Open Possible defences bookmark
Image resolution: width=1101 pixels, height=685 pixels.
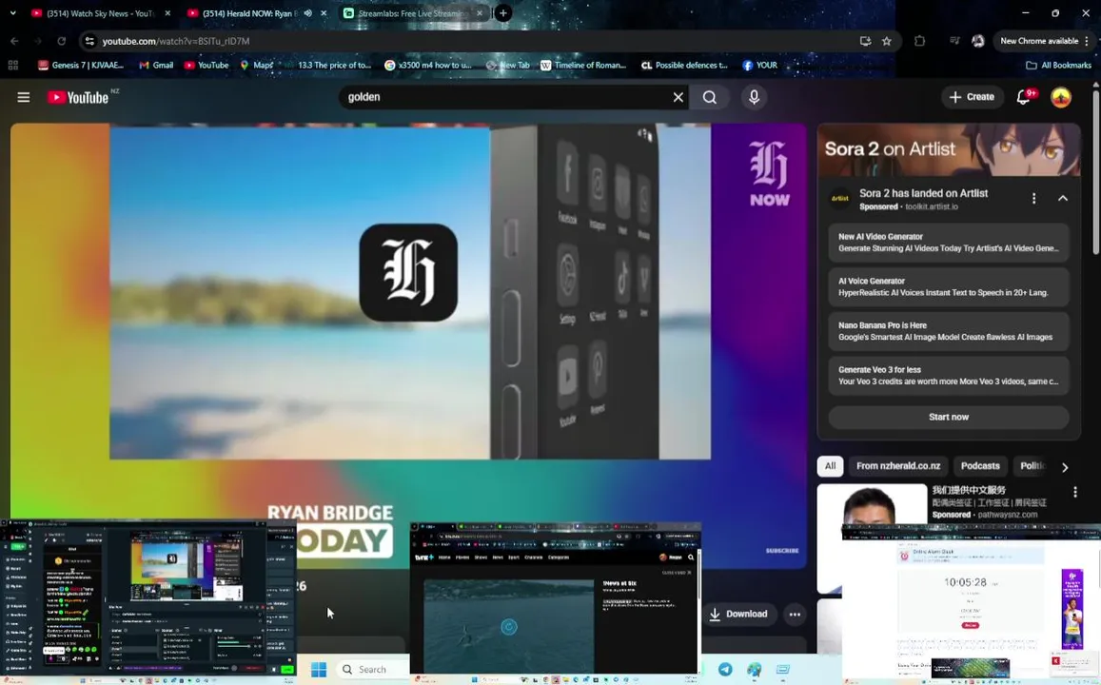pyautogui.click(x=684, y=65)
